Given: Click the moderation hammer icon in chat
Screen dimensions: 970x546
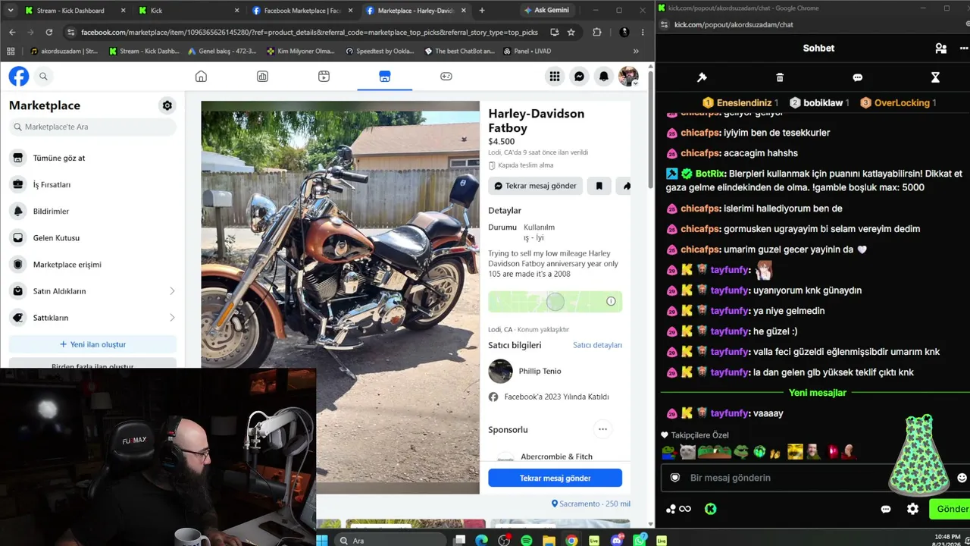Looking at the screenshot, I should (x=702, y=77).
